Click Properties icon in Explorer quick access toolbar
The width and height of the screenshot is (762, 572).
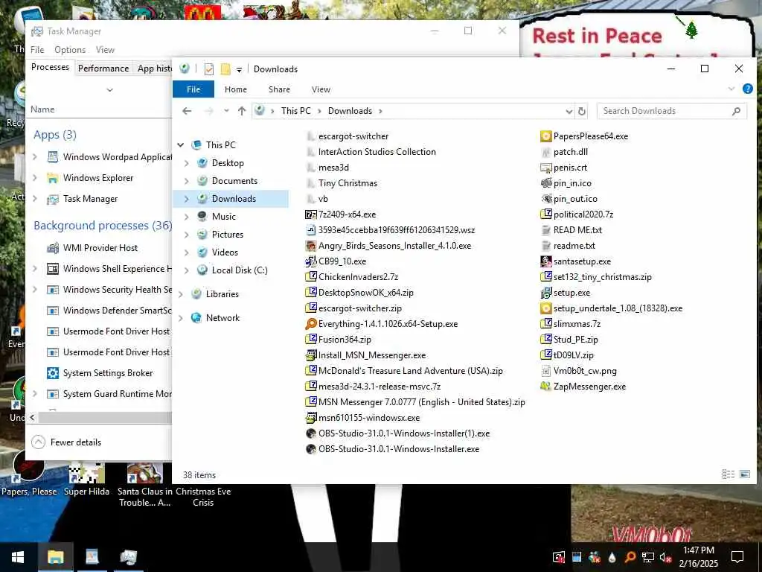tap(209, 69)
